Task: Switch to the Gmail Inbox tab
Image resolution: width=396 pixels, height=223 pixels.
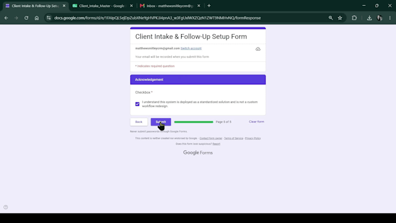Action: tap(169, 6)
